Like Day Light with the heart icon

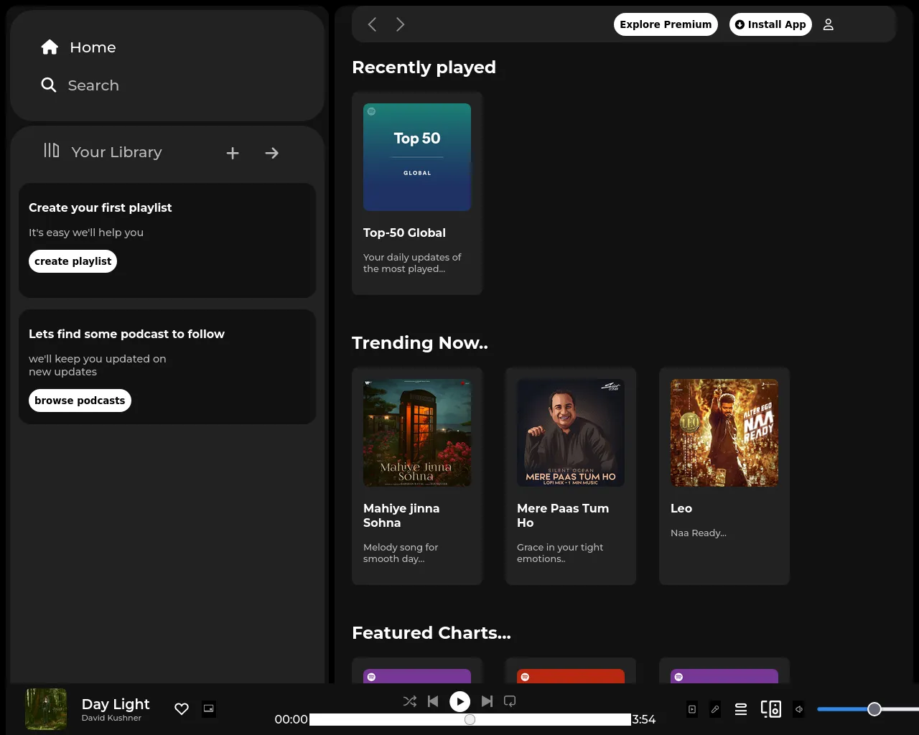[182, 709]
